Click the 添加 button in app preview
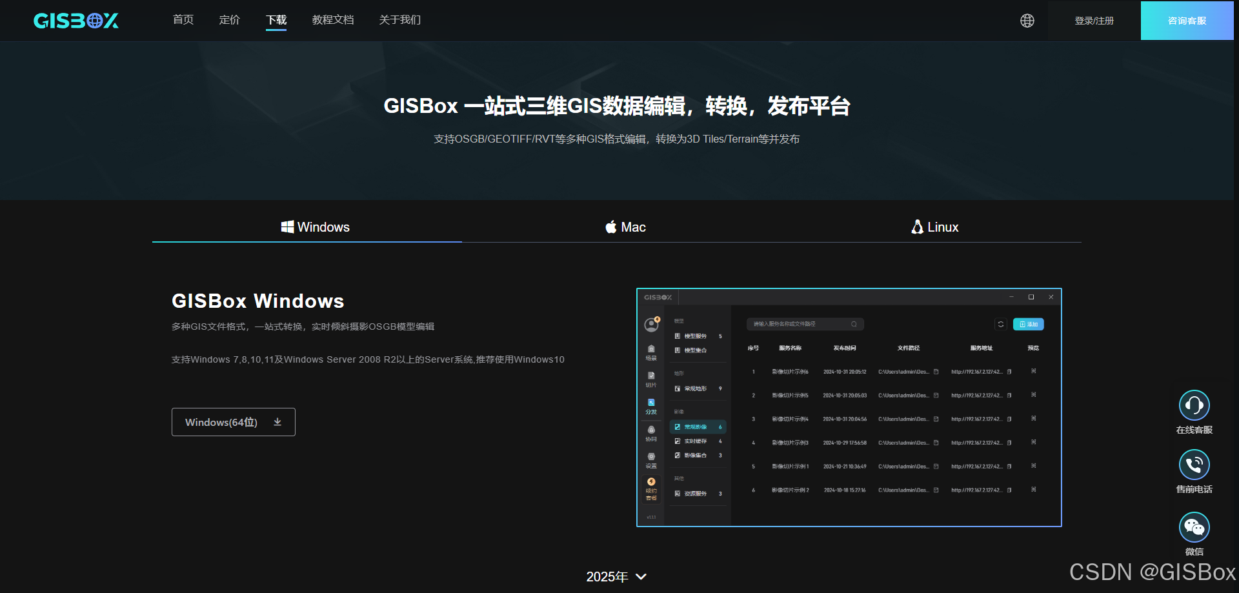Image resolution: width=1239 pixels, height=593 pixels. [x=1029, y=324]
